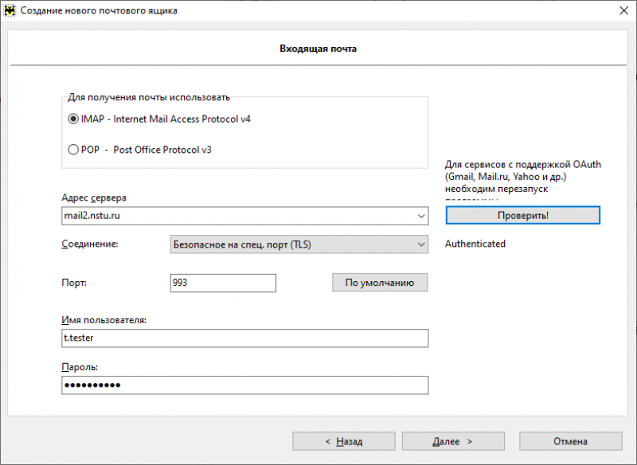Click the Соединение: label
This screenshot has width=637, height=465.
tap(90, 244)
